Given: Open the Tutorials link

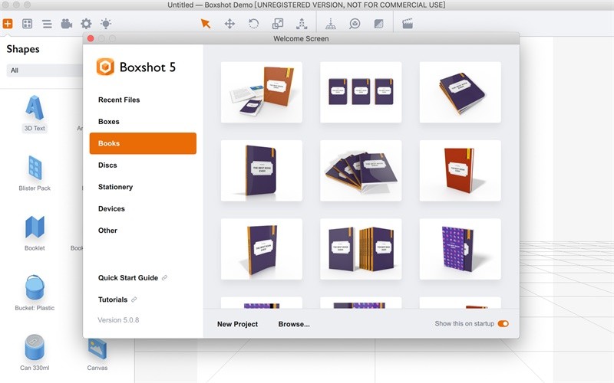Looking at the screenshot, I should [x=117, y=300].
